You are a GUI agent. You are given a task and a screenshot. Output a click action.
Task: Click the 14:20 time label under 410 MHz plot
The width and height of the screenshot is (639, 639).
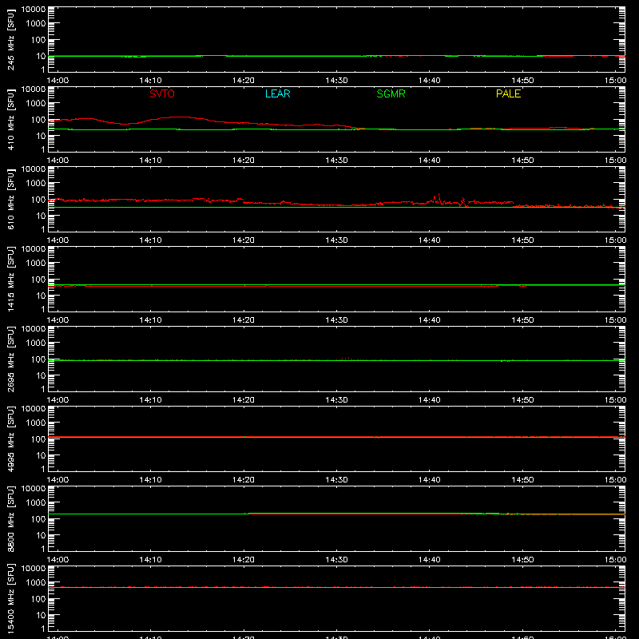tap(244, 161)
